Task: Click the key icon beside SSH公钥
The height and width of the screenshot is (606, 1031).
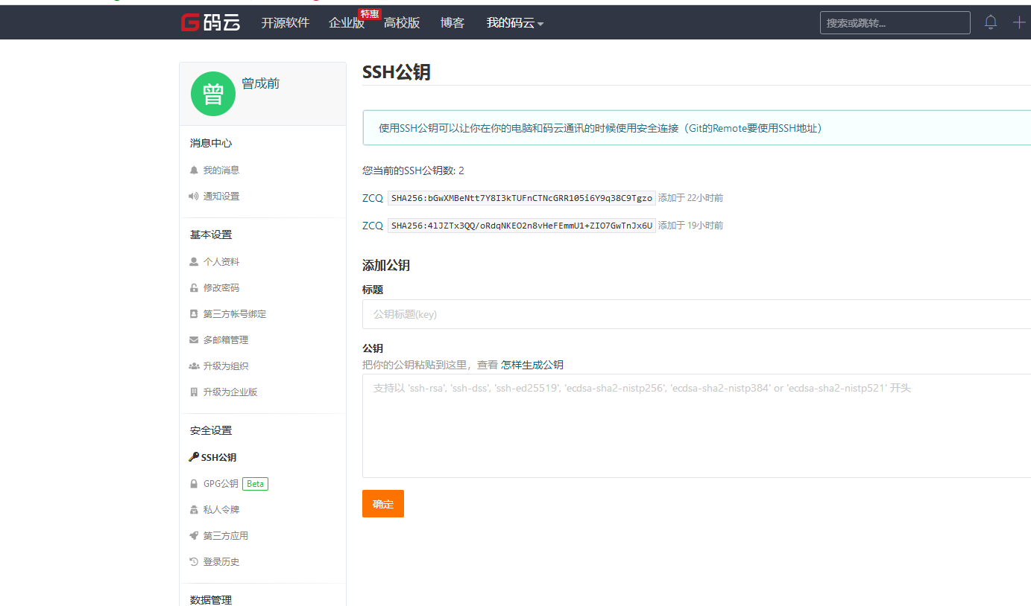Action: 194,457
